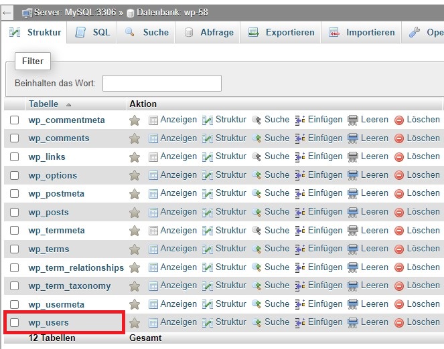This screenshot has height=349, width=444.
Task: Switch to the SQL tab
Action: [92, 33]
